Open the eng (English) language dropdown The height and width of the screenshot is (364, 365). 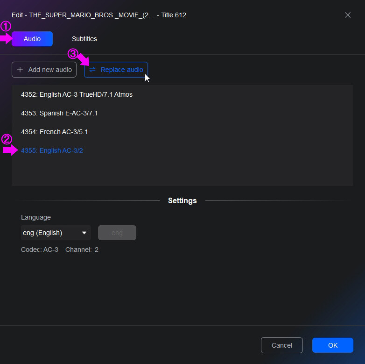point(56,233)
